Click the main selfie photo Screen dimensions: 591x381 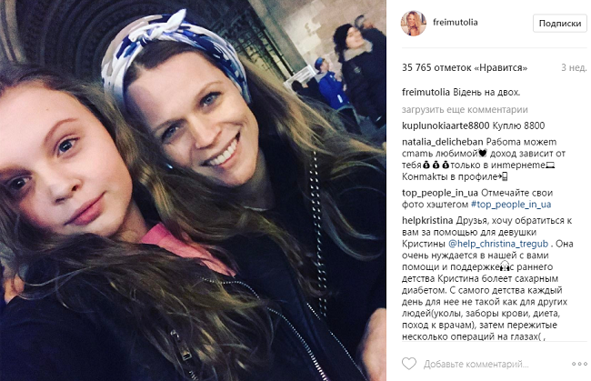click(193, 190)
